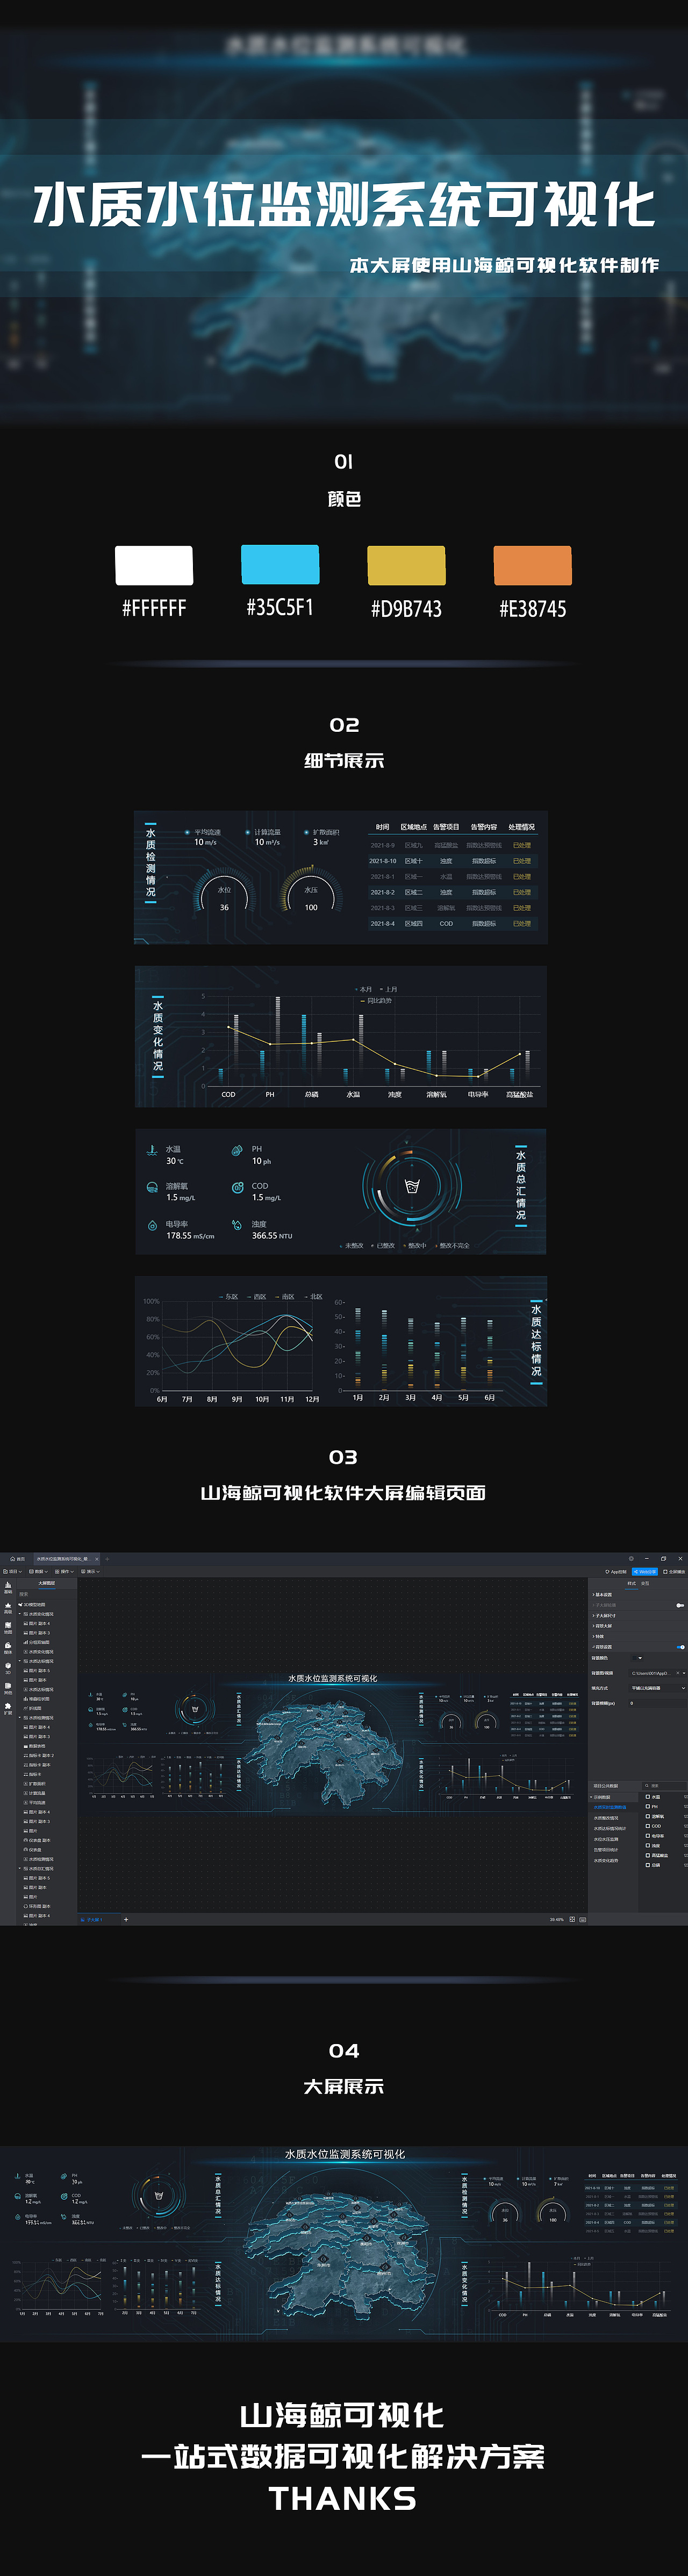Switch to the 首页 tab

pyautogui.click(x=18, y=1559)
